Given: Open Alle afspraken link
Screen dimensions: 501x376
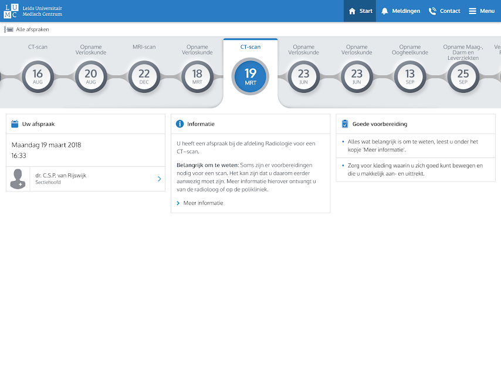Looking at the screenshot, I should (x=32, y=29).
